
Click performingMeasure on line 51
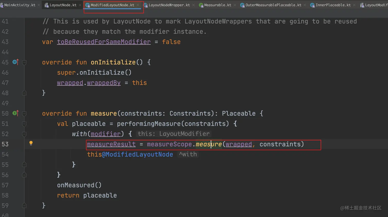[149, 124]
